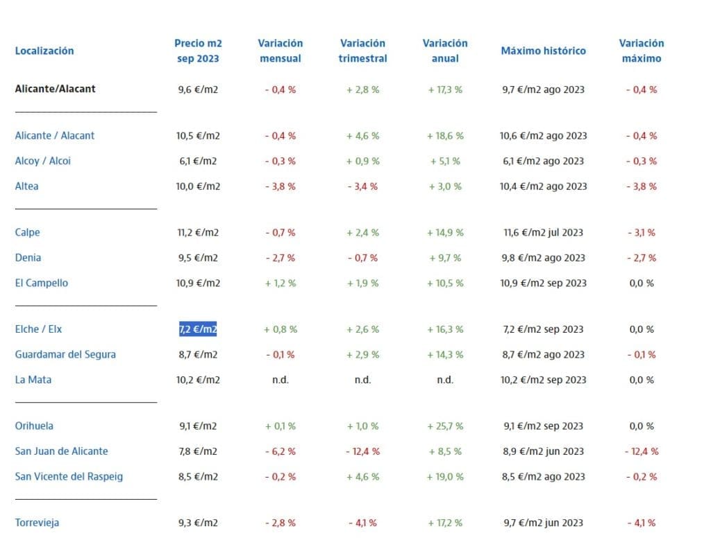Click the Variación anual column header
The width and height of the screenshot is (711, 549).
[445, 51]
